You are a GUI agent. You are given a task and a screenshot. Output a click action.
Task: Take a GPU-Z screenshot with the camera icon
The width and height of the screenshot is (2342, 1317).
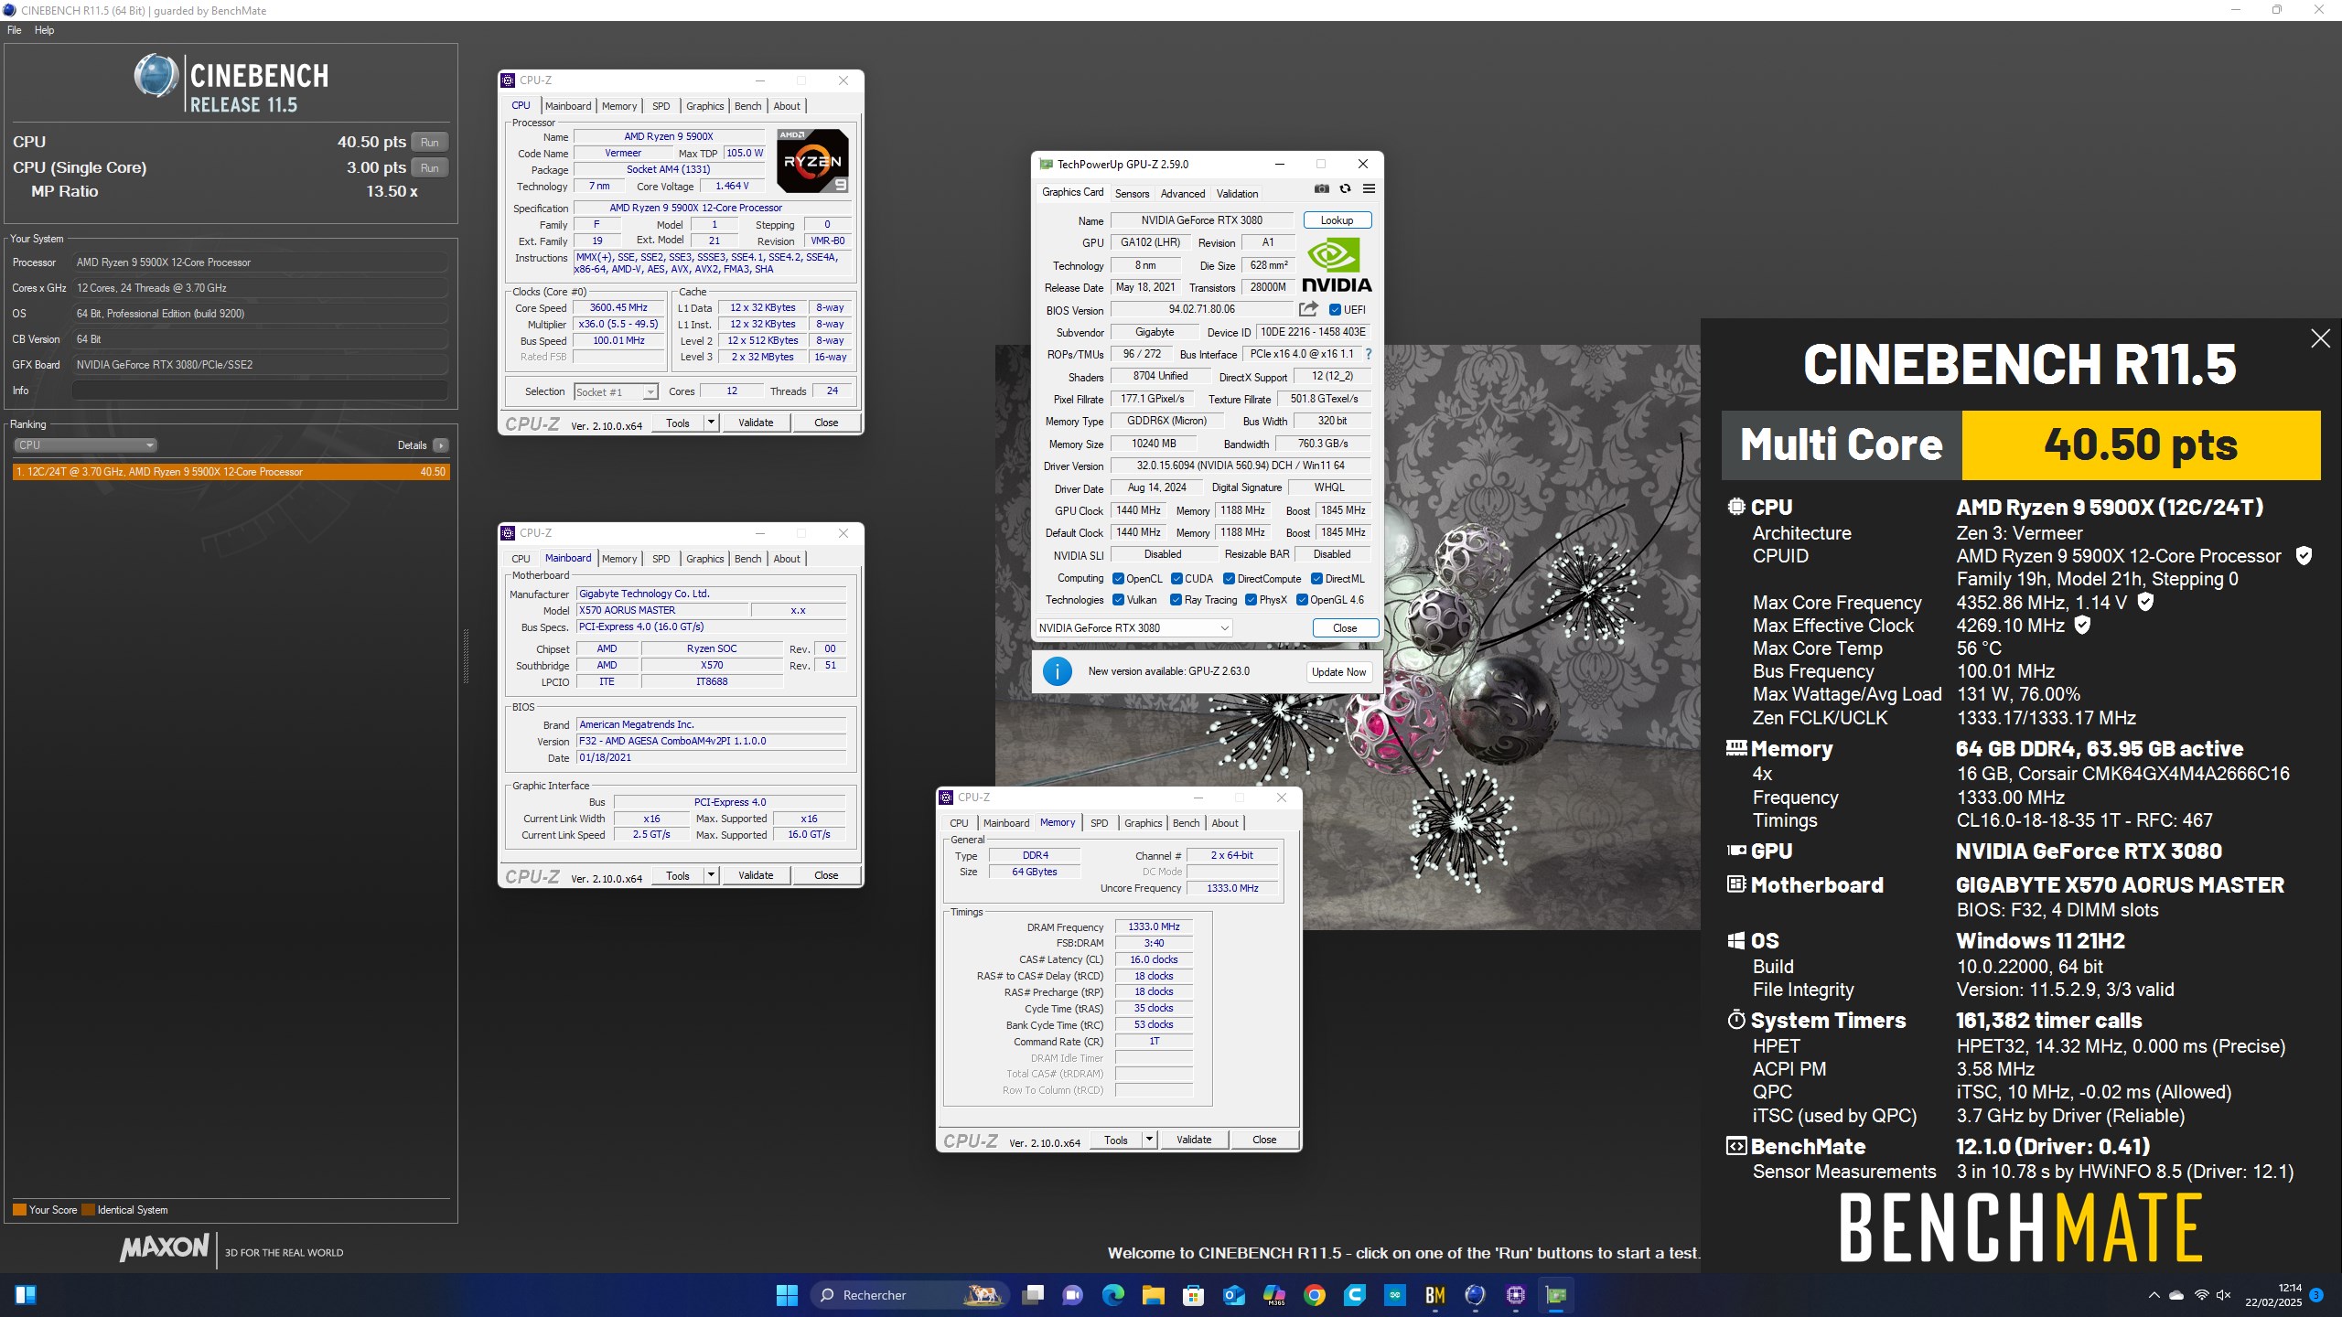point(1322,189)
